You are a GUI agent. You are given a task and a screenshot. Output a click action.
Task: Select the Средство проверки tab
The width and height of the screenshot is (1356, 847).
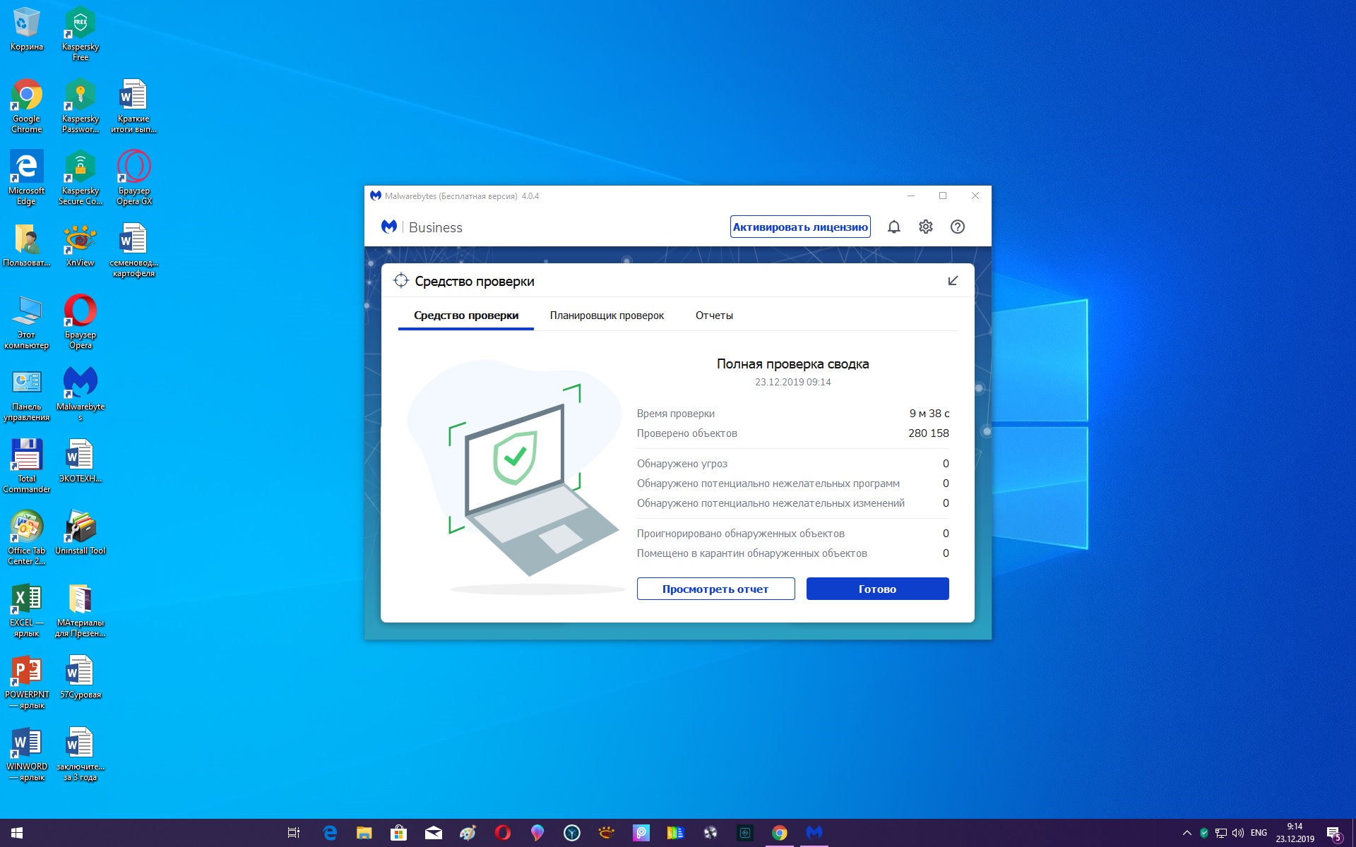click(x=466, y=316)
